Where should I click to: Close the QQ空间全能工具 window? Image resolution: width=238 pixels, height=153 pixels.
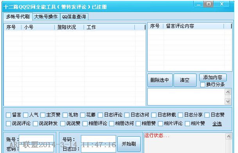point(222,4)
